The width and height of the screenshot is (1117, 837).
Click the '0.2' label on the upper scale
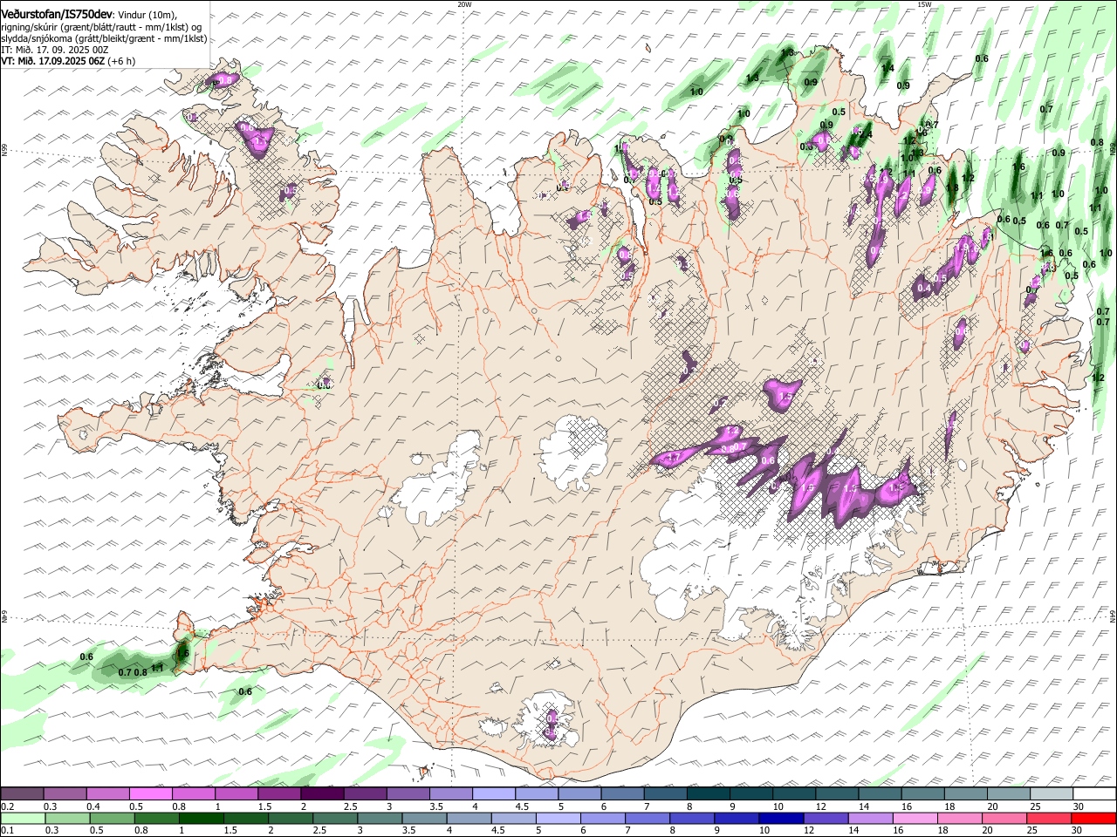click(8, 806)
